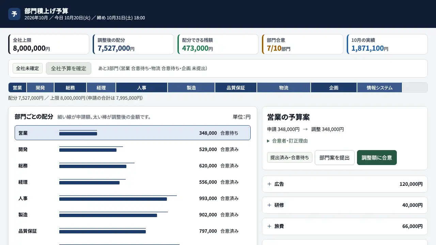Screen dimensions: 436x245
Task: Select the 経理 segment in allocation bar
Action: click(x=101, y=87)
